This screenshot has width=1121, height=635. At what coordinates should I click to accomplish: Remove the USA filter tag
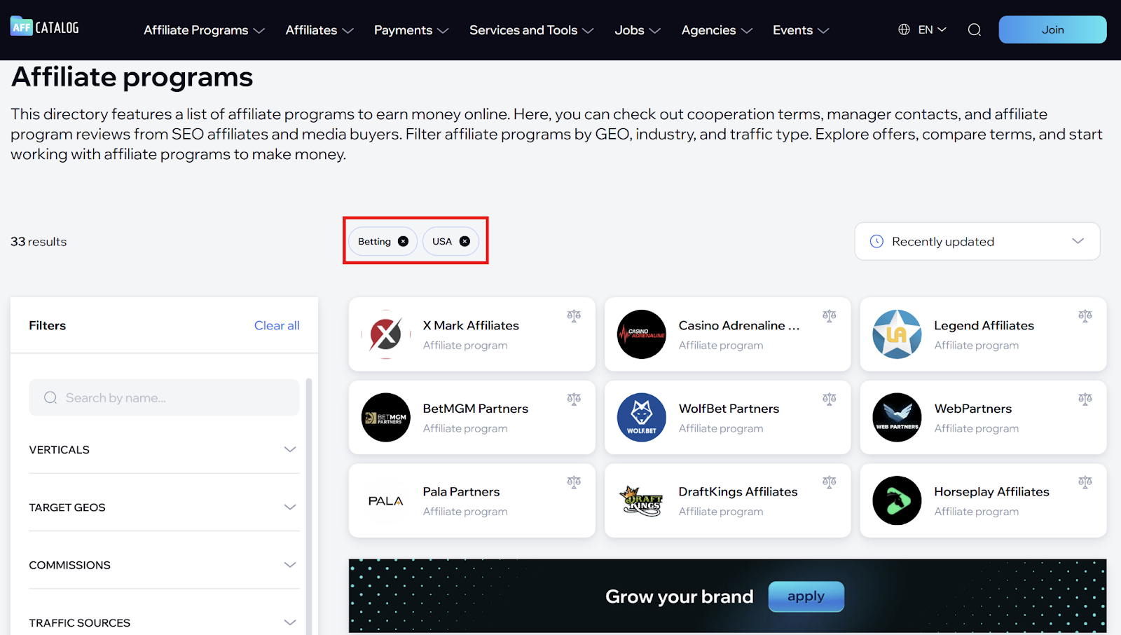coord(465,241)
